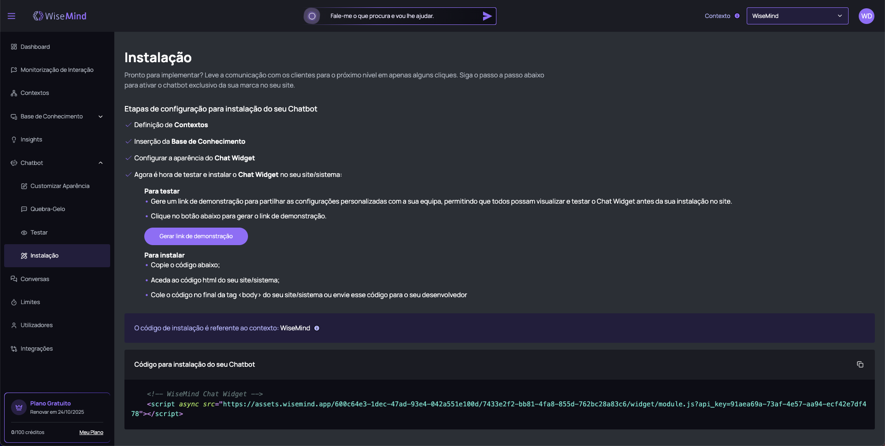Open Customizar Aparência page
Image resolution: width=885 pixels, height=446 pixels.
click(59, 186)
